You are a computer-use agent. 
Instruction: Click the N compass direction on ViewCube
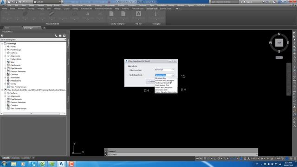coord(279,34)
